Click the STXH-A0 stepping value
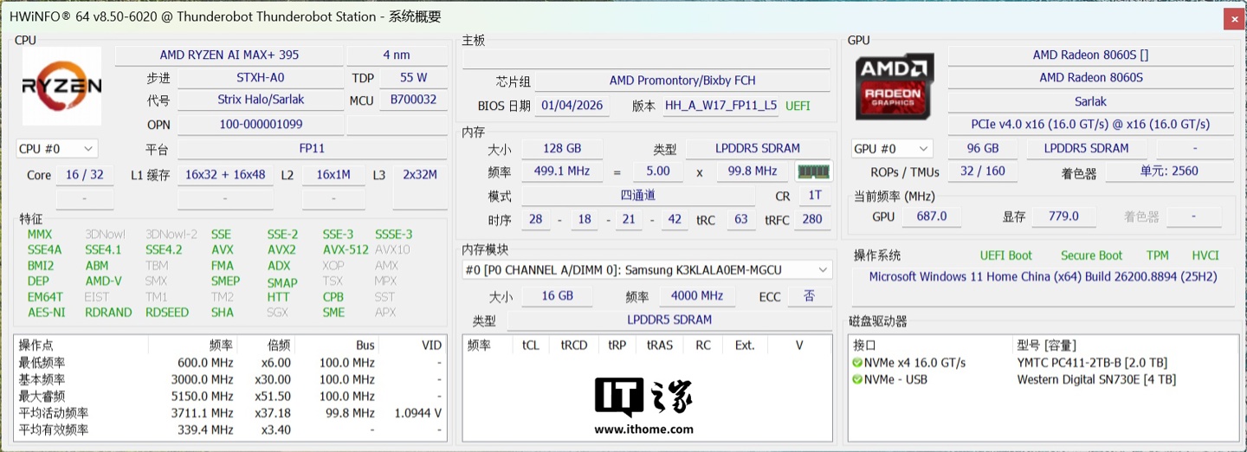Viewport: 1247px width, 452px height. tap(261, 78)
